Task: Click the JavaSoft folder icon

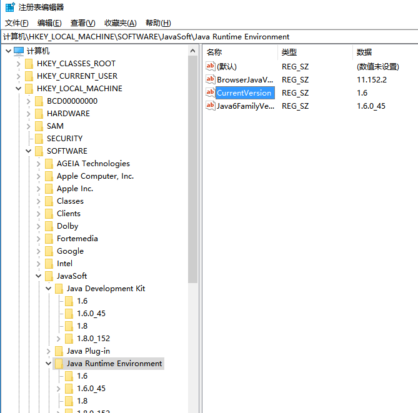Action: 49,276
